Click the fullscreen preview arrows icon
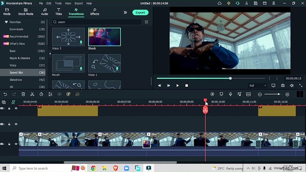The height and width of the screenshot is (172, 306). pos(301,85)
